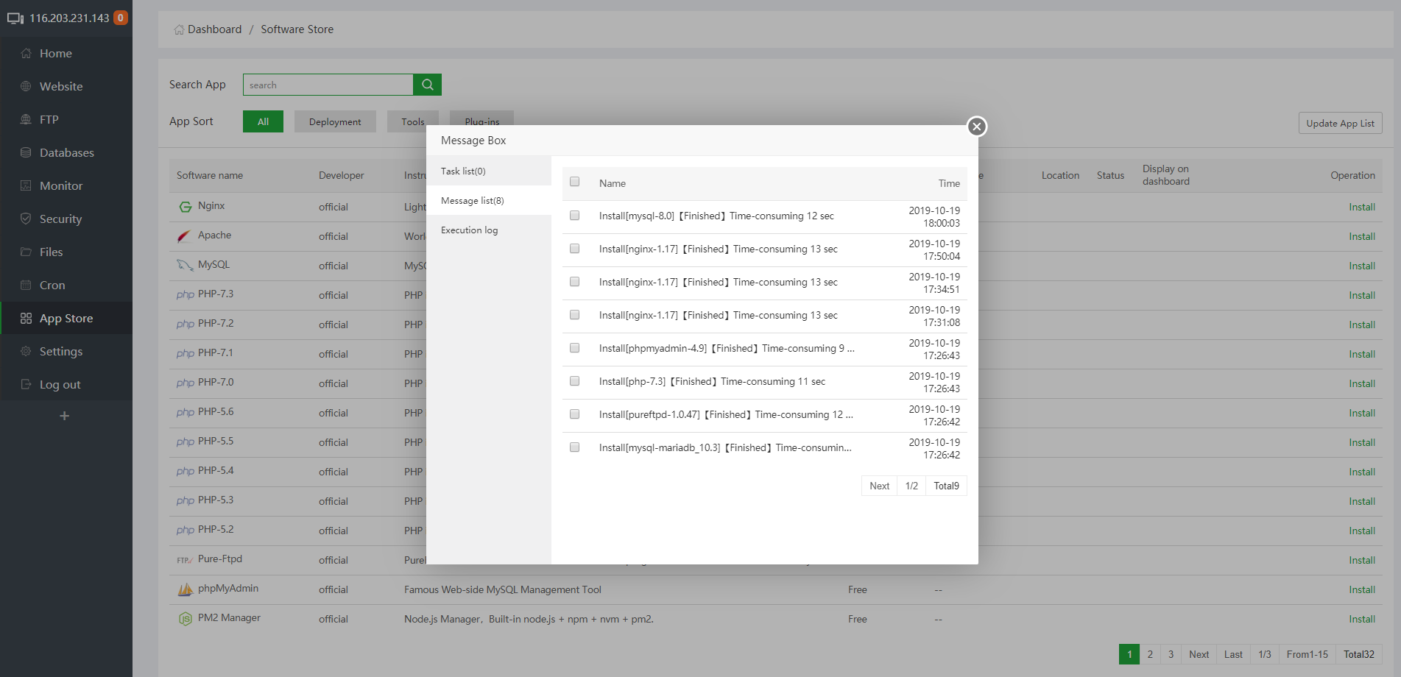Go to page 3 of software list
This screenshot has height=677, width=1401.
[x=1171, y=654]
